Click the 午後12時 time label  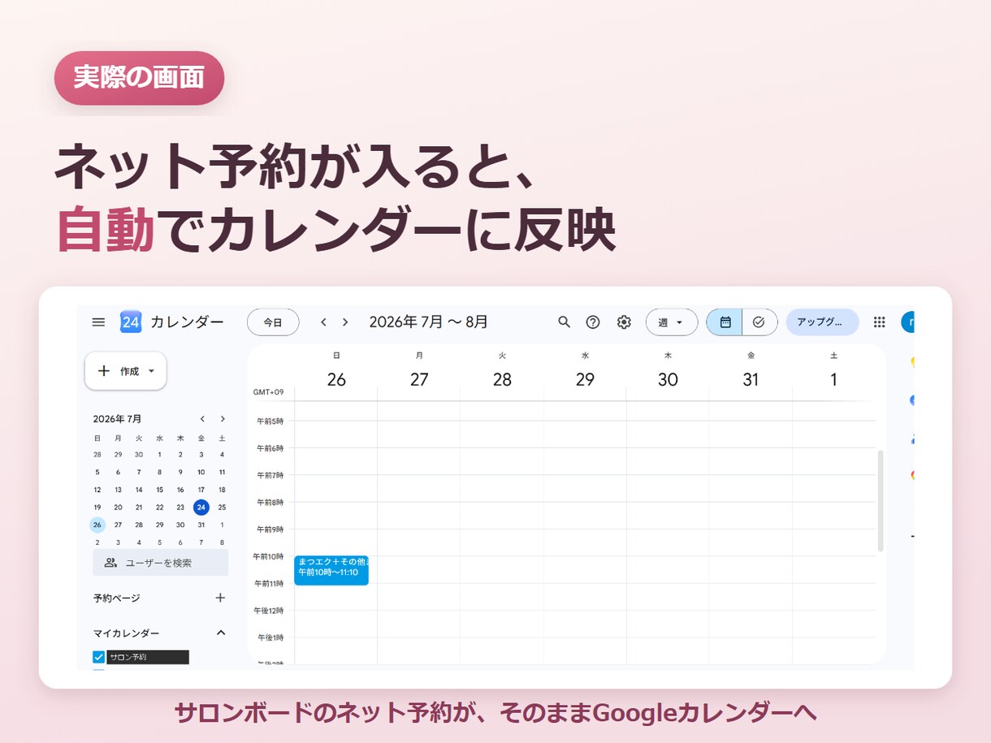[x=270, y=611]
